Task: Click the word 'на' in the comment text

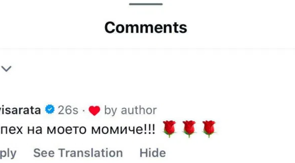Action: (35, 130)
